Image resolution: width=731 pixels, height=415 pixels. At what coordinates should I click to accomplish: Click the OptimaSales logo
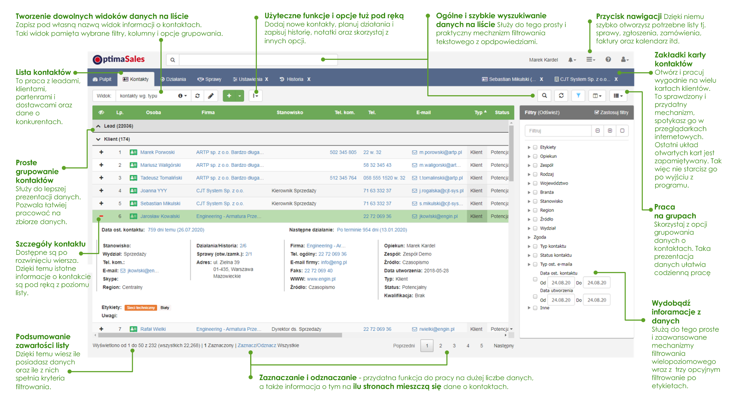click(118, 59)
